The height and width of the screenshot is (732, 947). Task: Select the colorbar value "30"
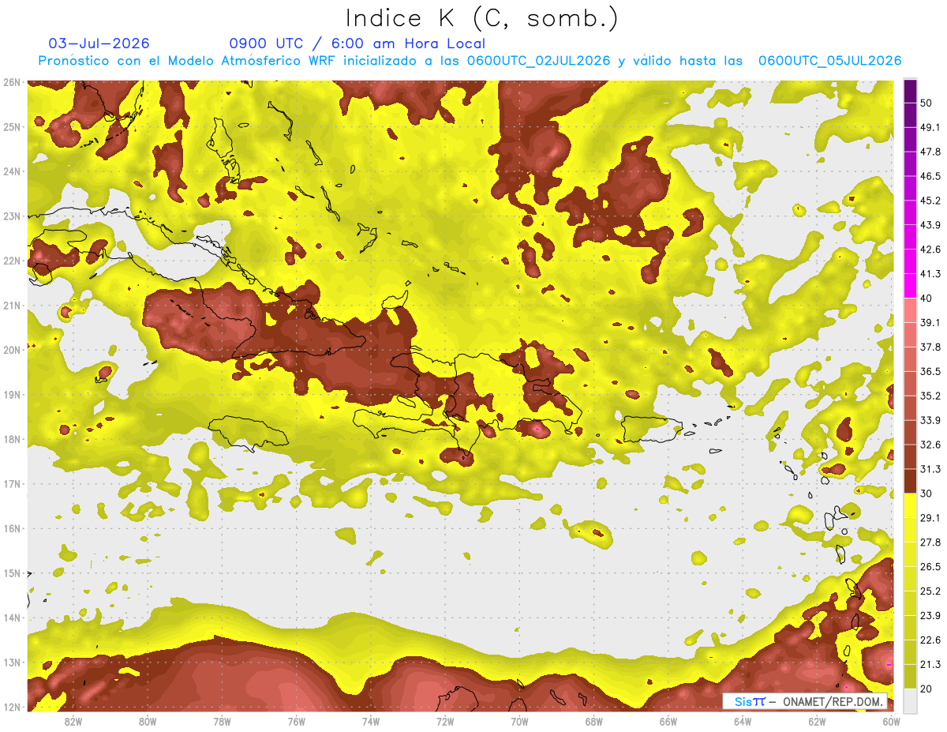point(926,494)
